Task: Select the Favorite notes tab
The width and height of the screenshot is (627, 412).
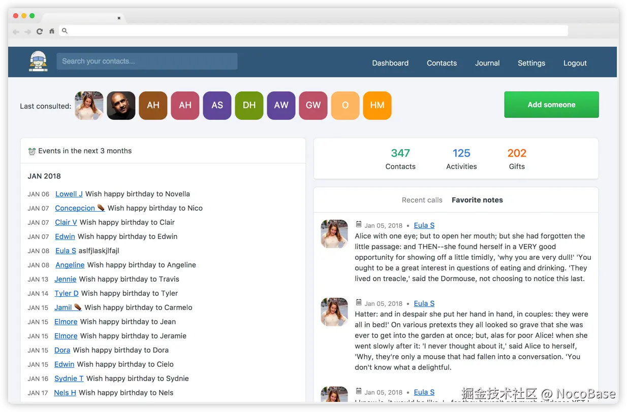Action: click(x=477, y=200)
